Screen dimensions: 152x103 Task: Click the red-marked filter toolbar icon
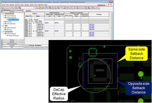point(77,8)
